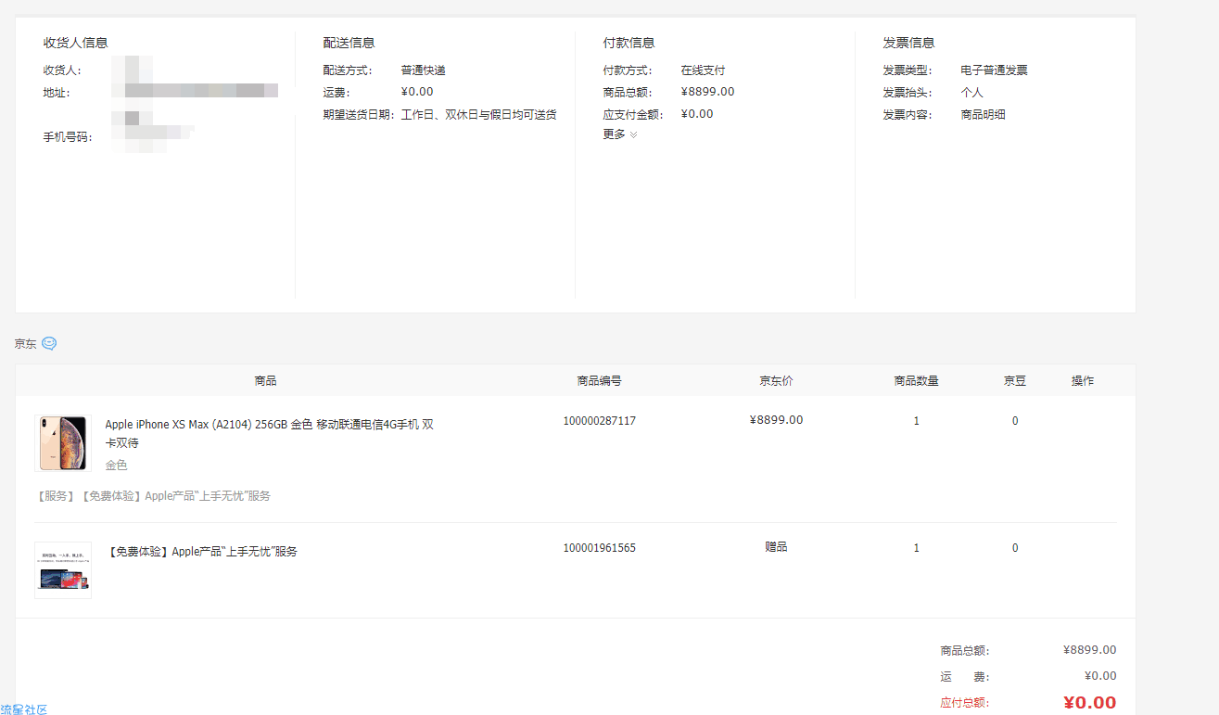Click the 金色 color label under the iPhone
Screen dimensions: 1219x715
[x=116, y=466]
